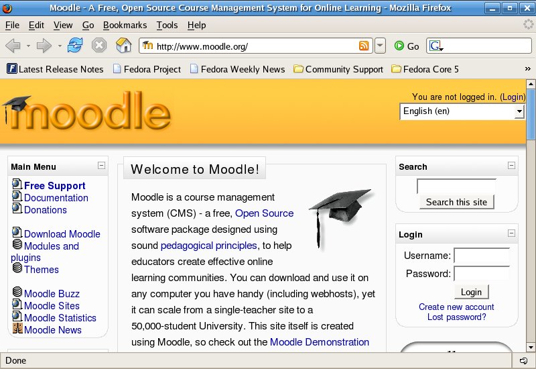Open the Edit menu
Screen dimensions: 536x369
pos(36,25)
